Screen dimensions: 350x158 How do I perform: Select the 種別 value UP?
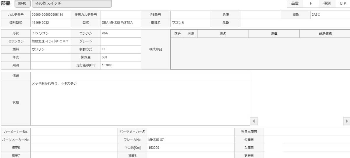coord(342,4)
